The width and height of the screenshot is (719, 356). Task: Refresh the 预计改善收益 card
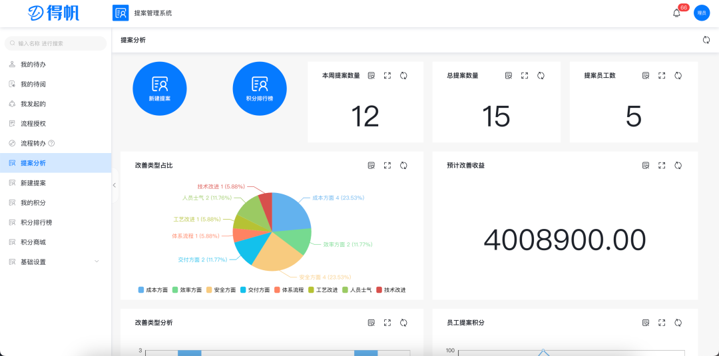678,166
